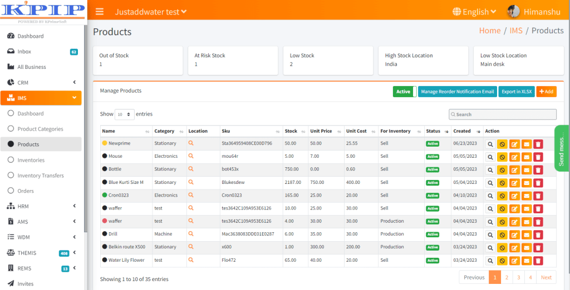Expand the REMS sidebar menu
570x290 pixels.
click(41, 268)
